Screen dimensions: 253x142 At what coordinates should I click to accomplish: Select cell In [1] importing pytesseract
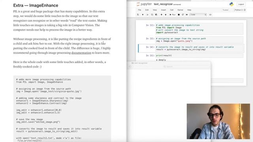[x=199, y=29]
